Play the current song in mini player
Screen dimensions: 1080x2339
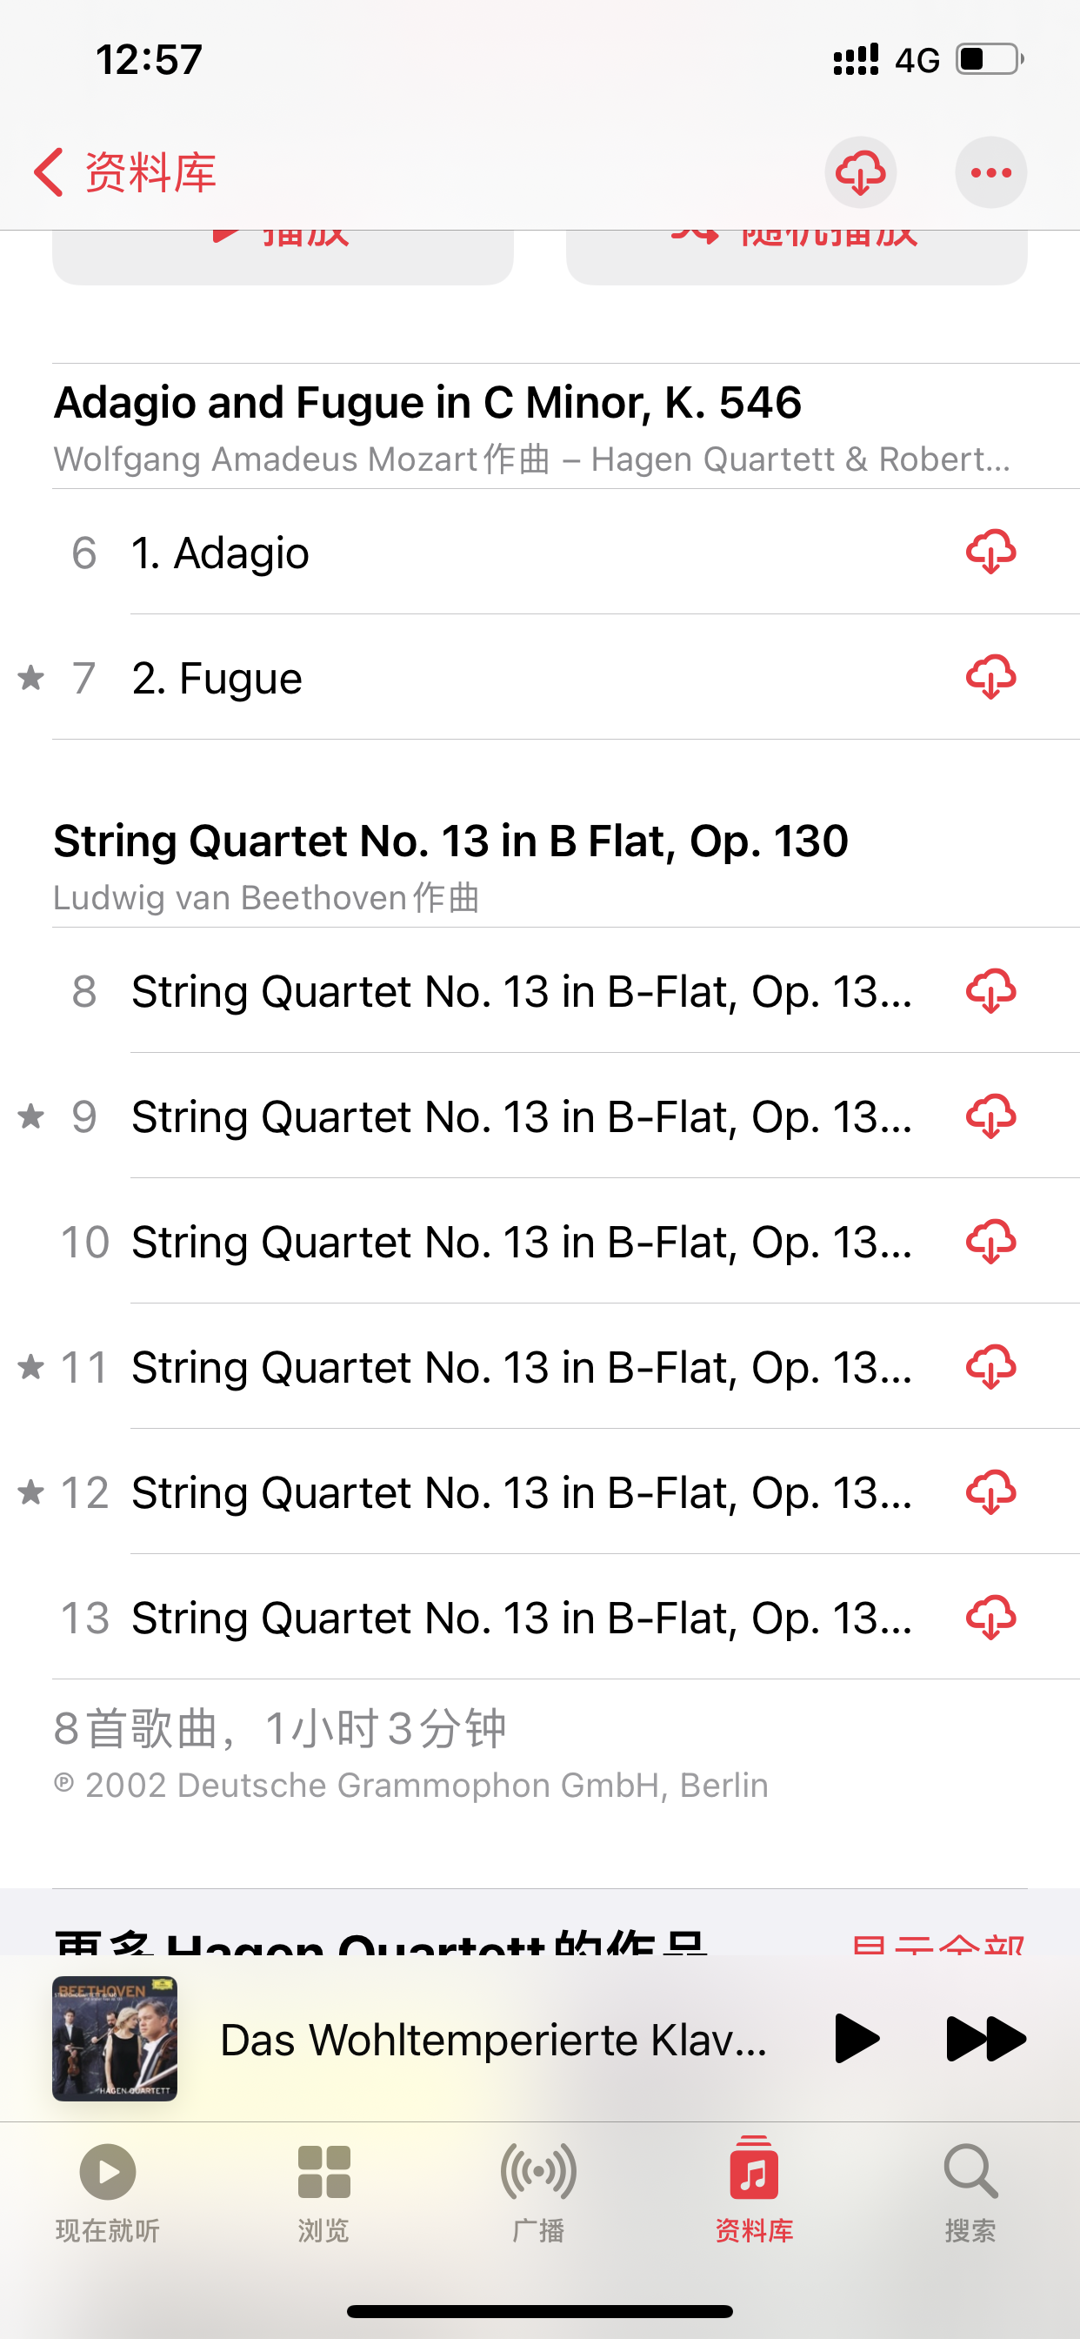tap(856, 2040)
